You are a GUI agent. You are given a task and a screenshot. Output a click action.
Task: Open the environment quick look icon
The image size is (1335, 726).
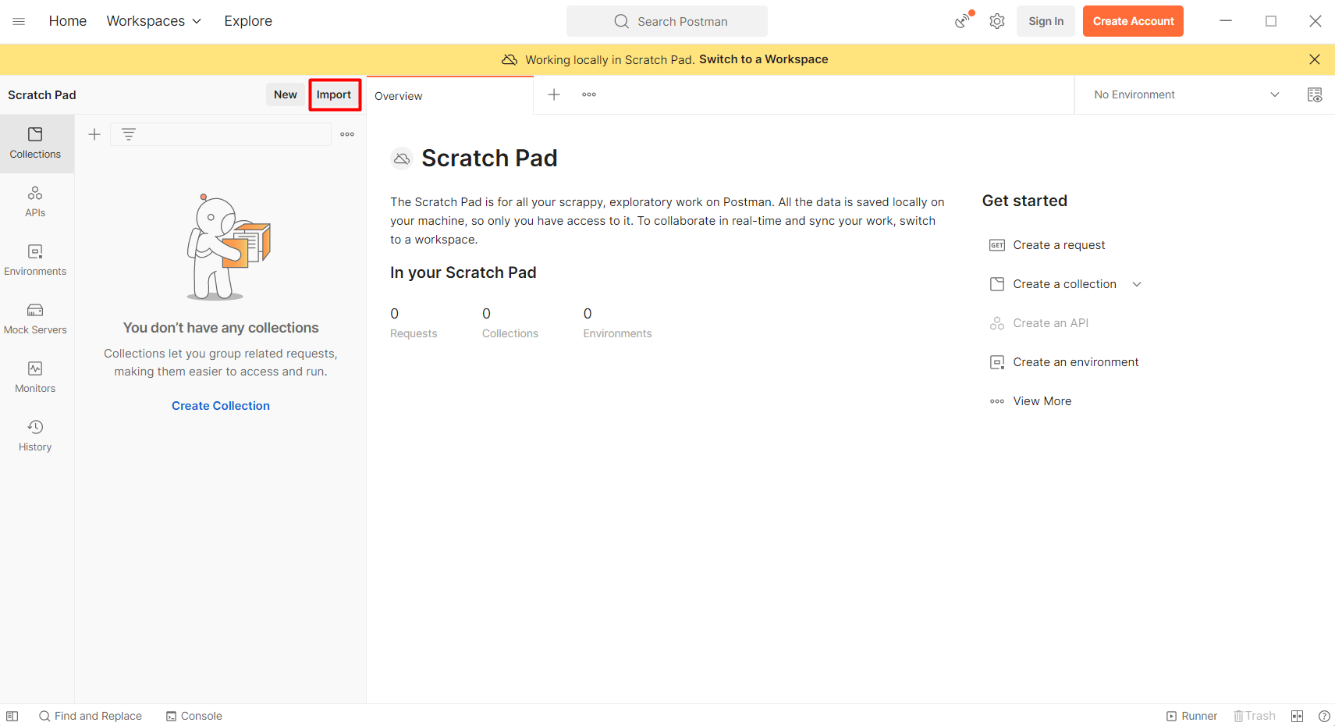tap(1314, 94)
